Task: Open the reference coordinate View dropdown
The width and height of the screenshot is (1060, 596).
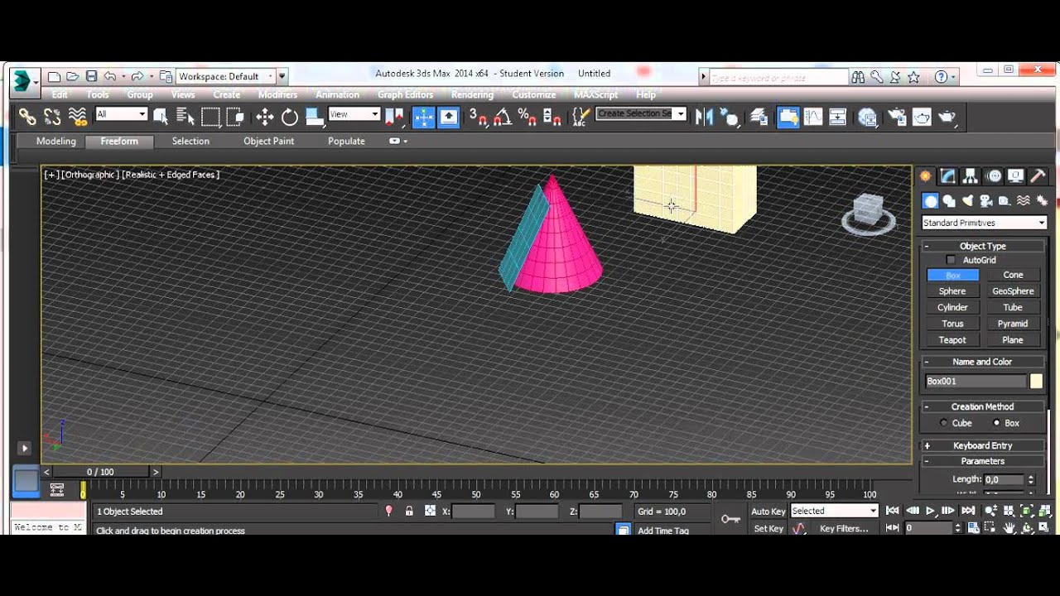Action: click(354, 114)
